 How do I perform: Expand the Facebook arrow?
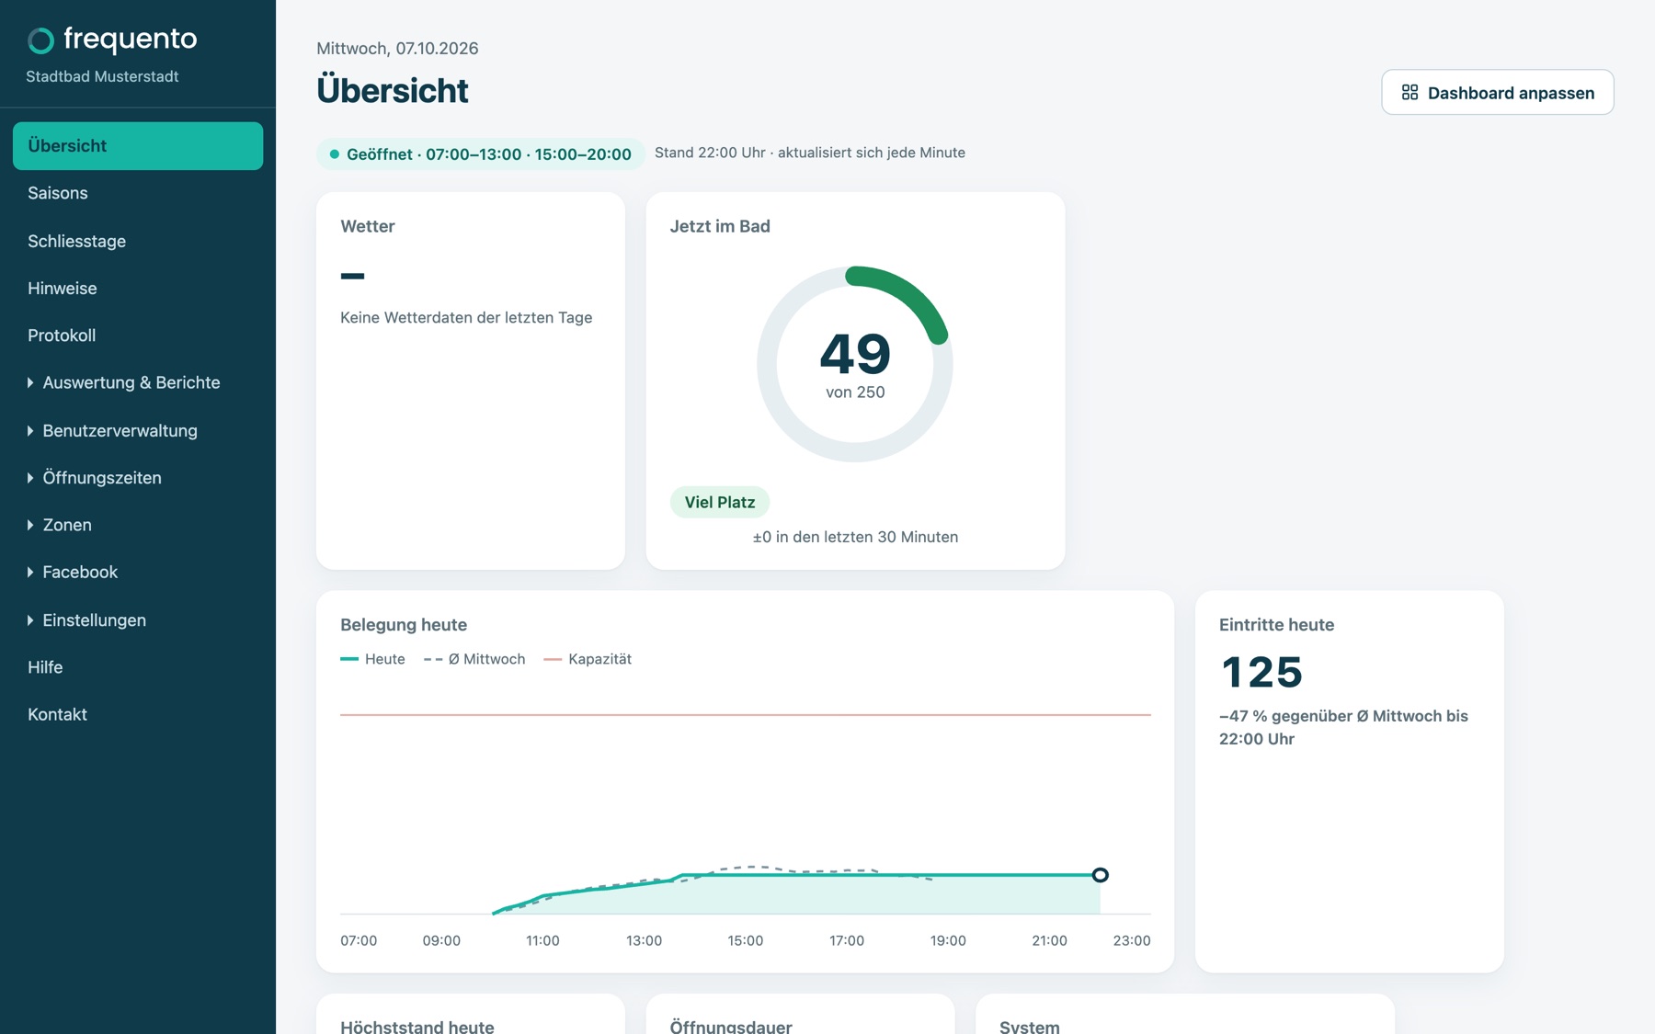[x=30, y=572]
